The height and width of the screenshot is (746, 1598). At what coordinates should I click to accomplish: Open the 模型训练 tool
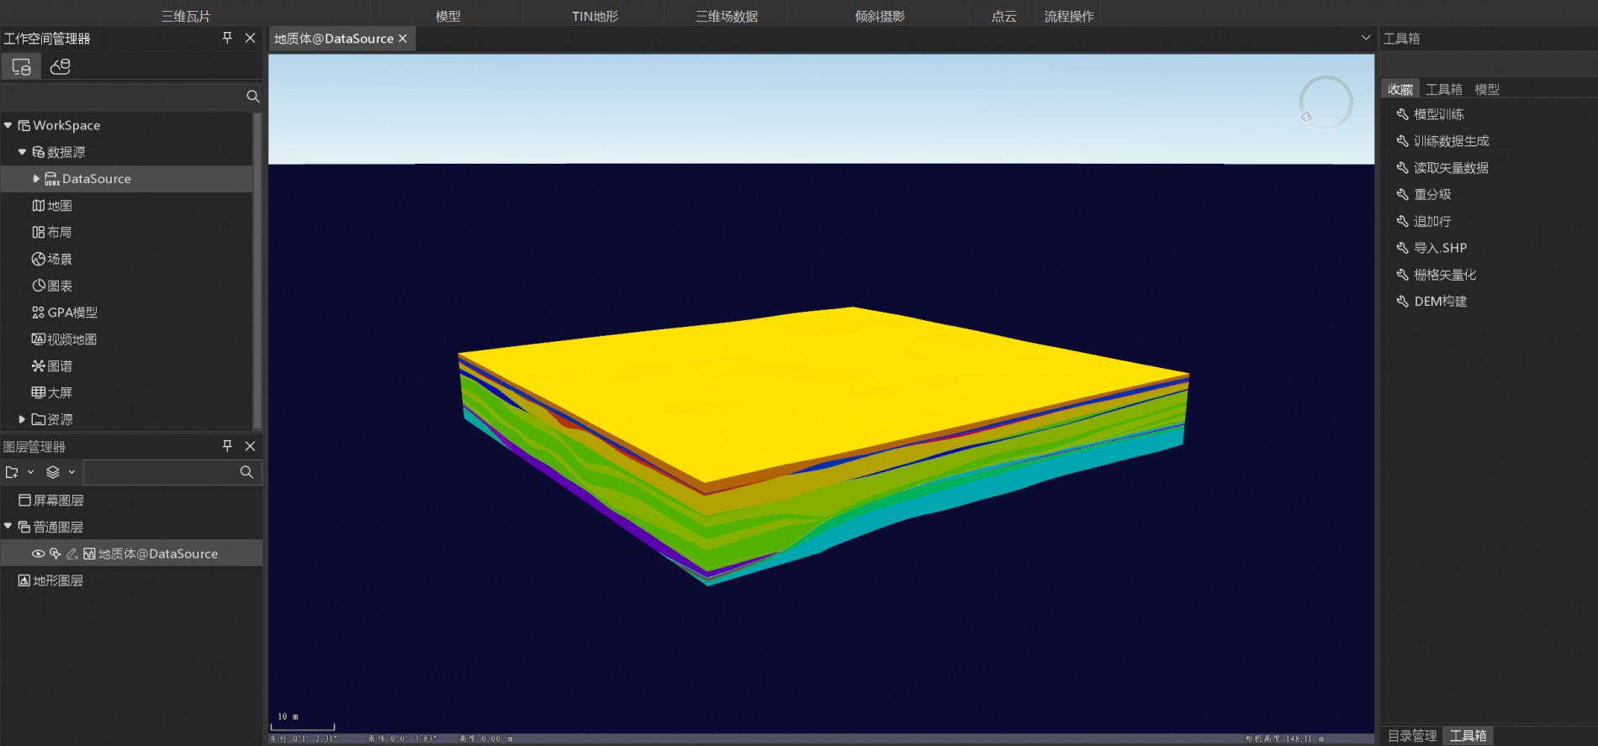point(1438,114)
